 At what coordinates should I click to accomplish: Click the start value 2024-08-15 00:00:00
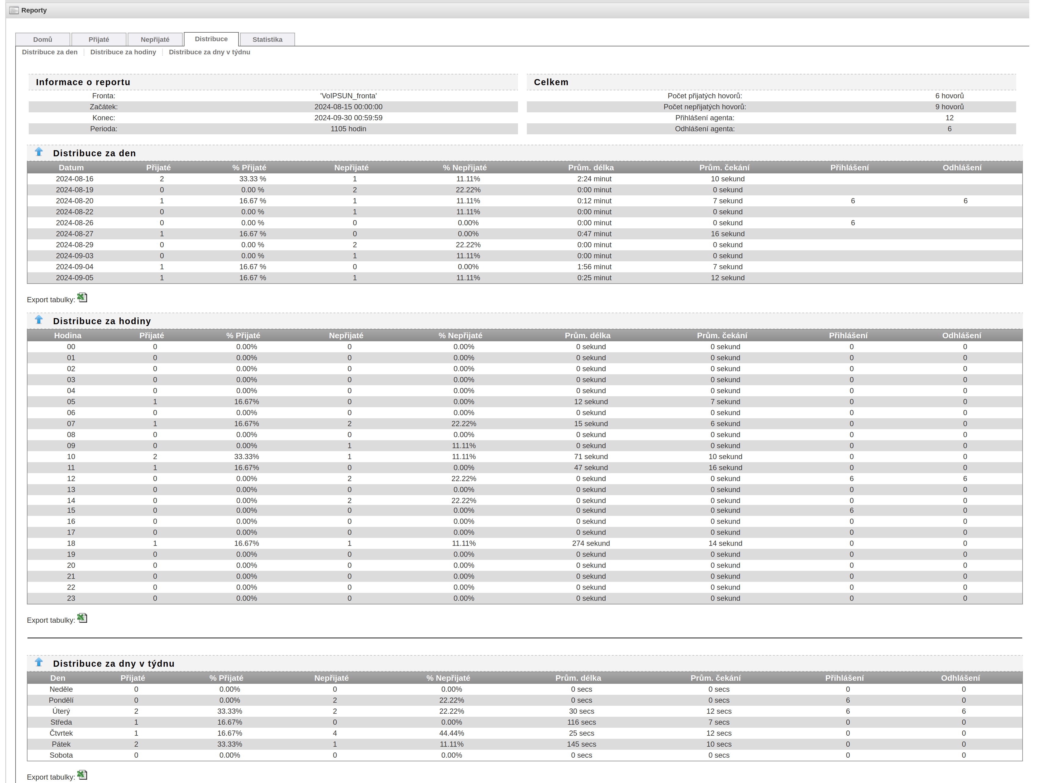[348, 107]
